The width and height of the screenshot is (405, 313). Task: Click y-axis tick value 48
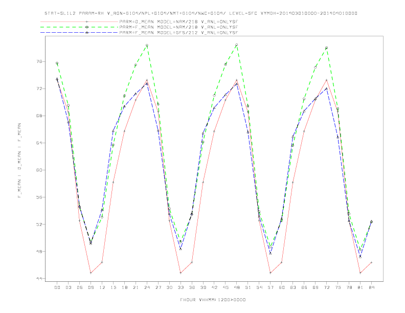(x=39, y=252)
